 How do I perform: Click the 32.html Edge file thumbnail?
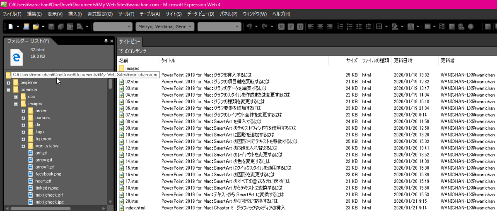coord(17,57)
